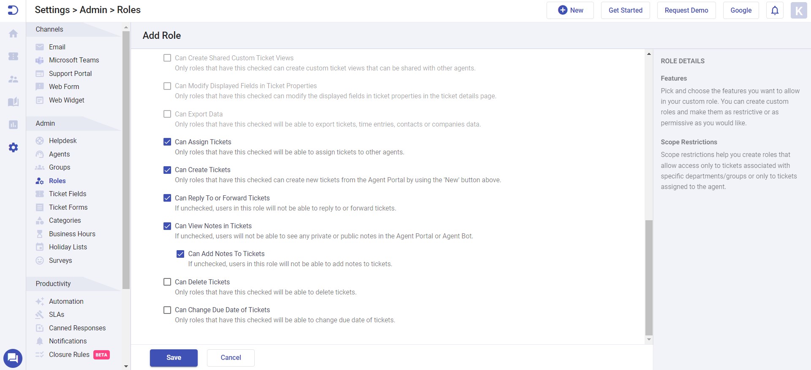Select Ticket Fields menu item
Viewport: 811px width, 370px height.
[67, 194]
